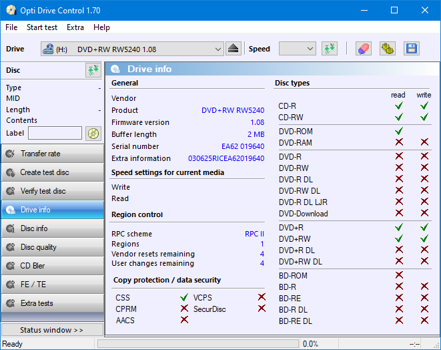Click the DVD-ROM read checkmark

click(x=399, y=131)
